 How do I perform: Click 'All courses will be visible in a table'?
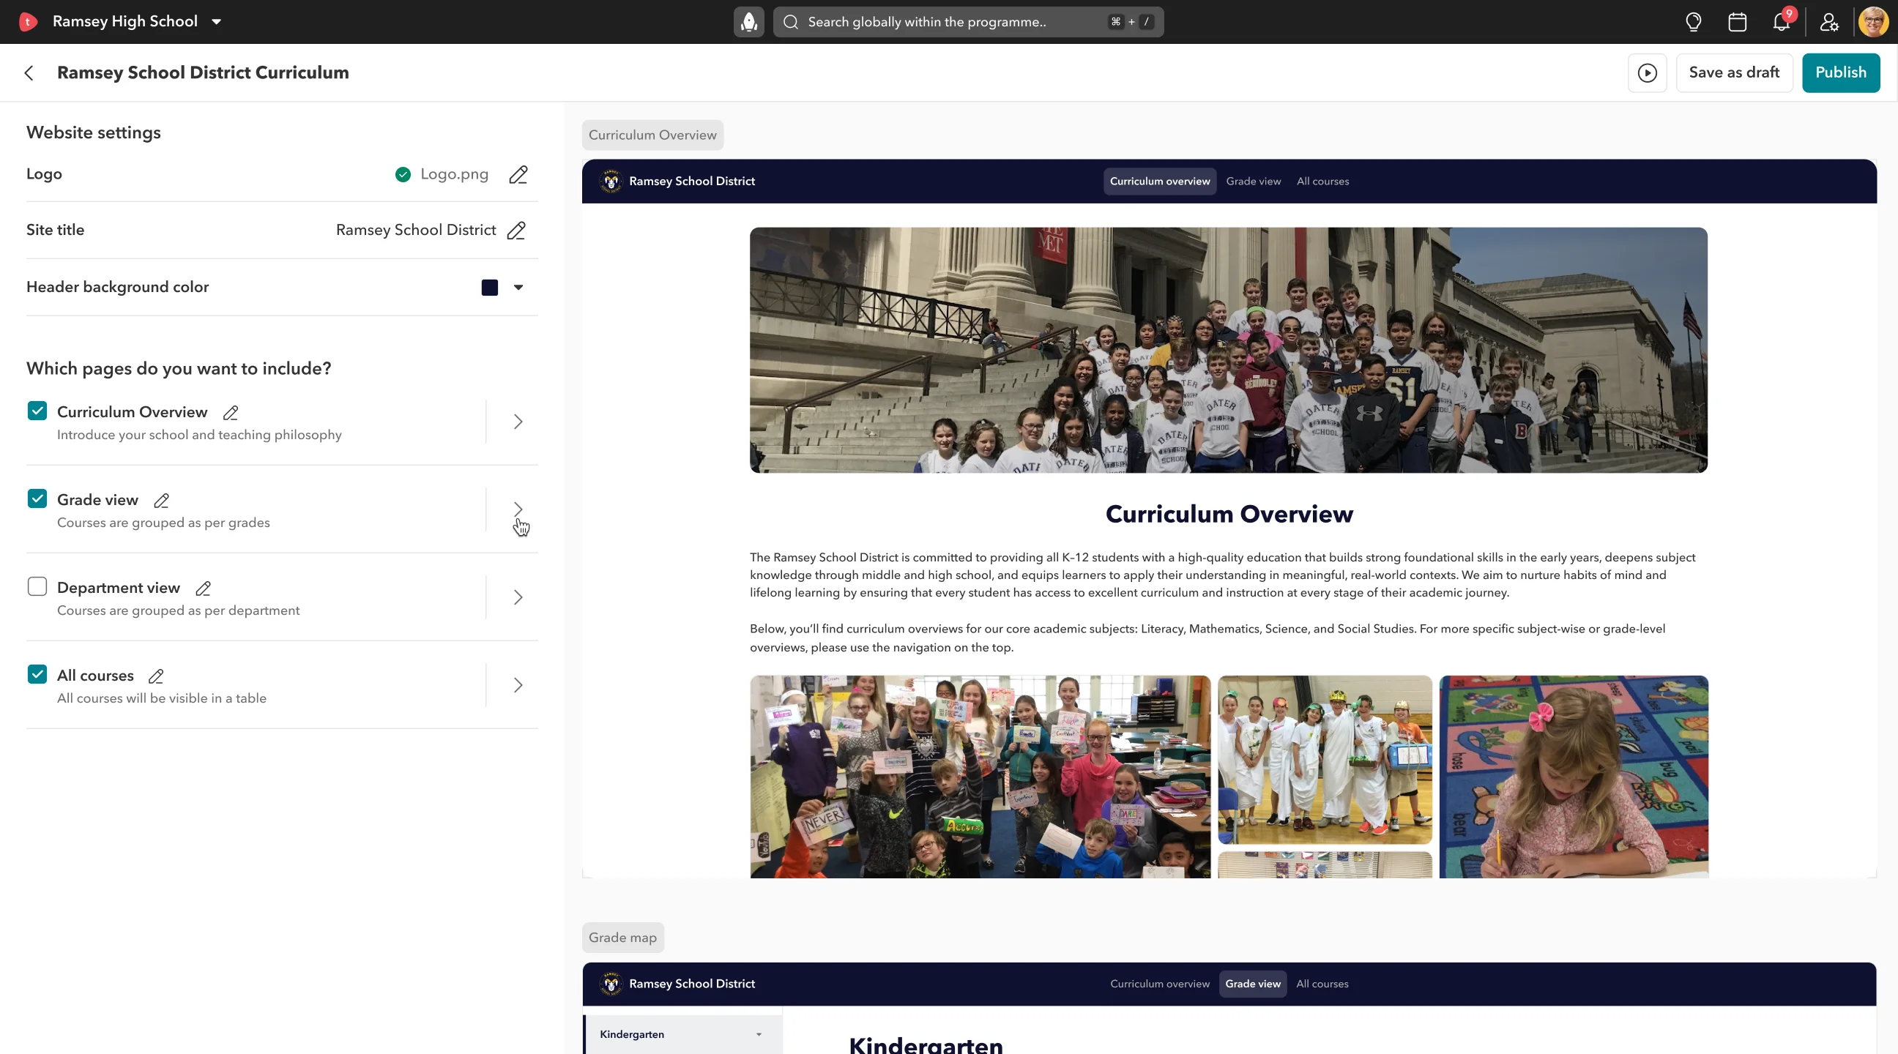162,698
